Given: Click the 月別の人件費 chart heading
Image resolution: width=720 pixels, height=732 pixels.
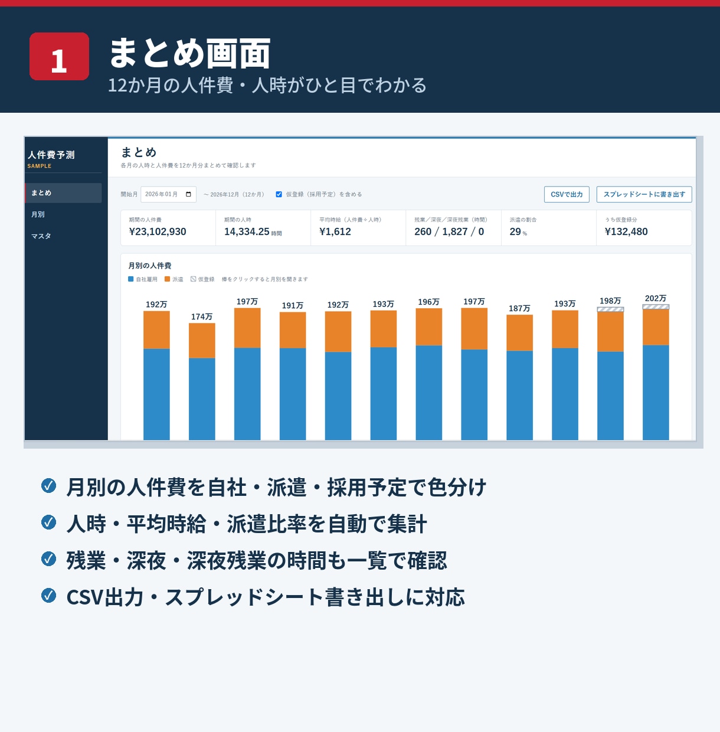Looking at the screenshot, I should [150, 266].
